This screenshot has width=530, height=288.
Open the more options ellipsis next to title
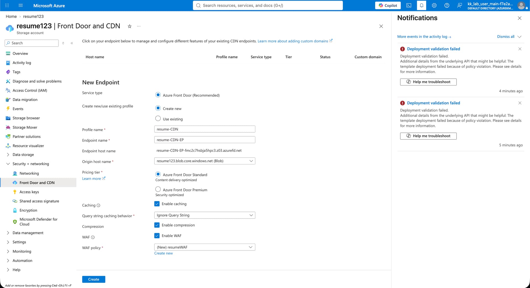(139, 26)
